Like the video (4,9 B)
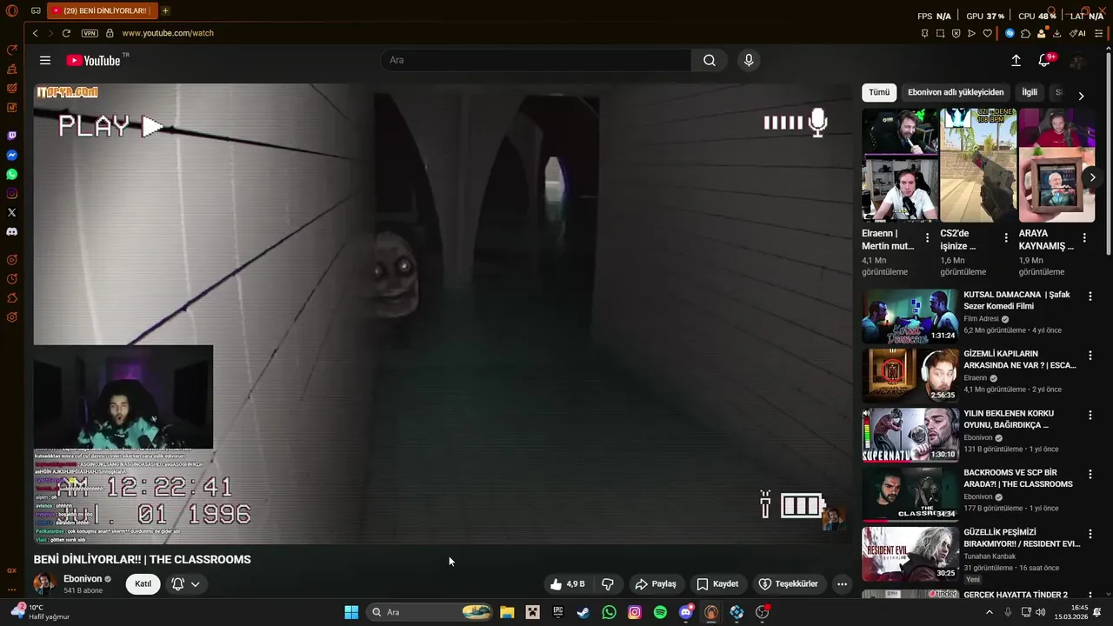The height and width of the screenshot is (626, 1113). tap(567, 584)
